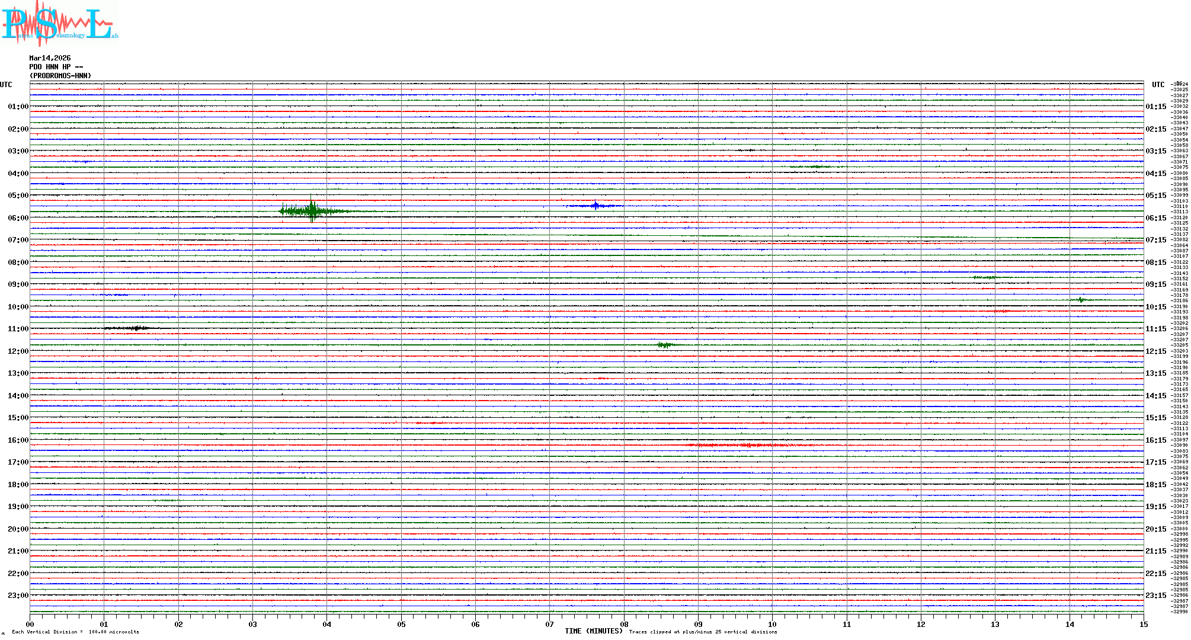Viewport: 1191px width, 640px height.
Task: Click the 06:15 time label on right axis
Action: 1155,218
